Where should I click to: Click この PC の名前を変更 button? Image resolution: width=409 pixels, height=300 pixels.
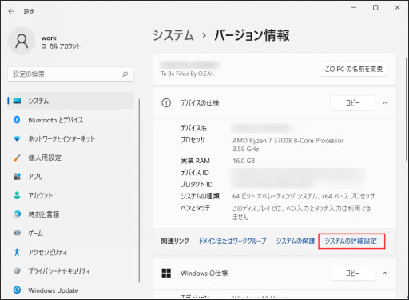(354, 69)
